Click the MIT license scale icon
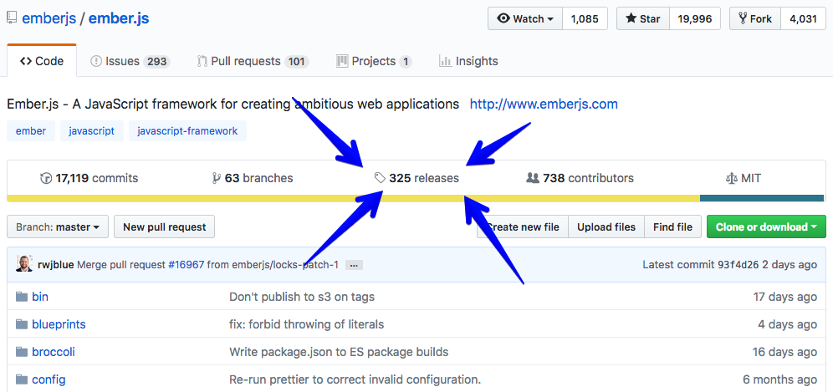Image resolution: width=833 pixels, height=392 pixels. (732, 178)
